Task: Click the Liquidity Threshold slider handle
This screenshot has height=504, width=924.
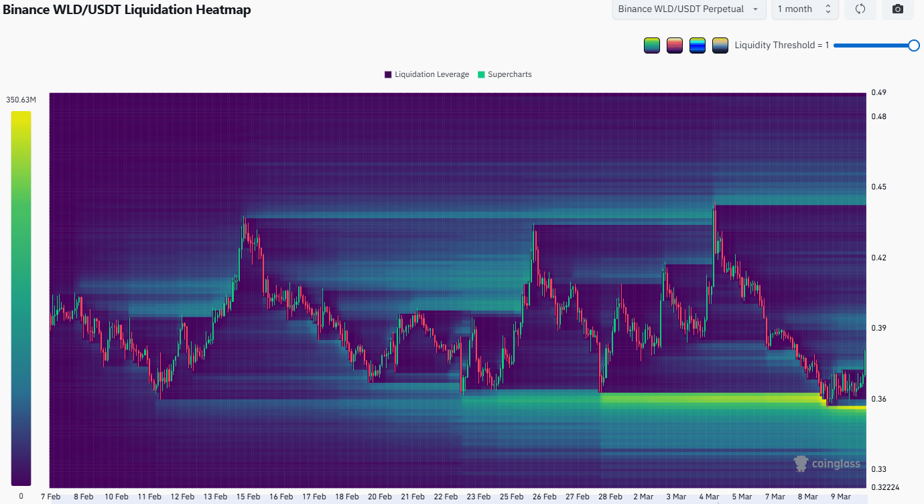Action: click(x=913, y=46)
